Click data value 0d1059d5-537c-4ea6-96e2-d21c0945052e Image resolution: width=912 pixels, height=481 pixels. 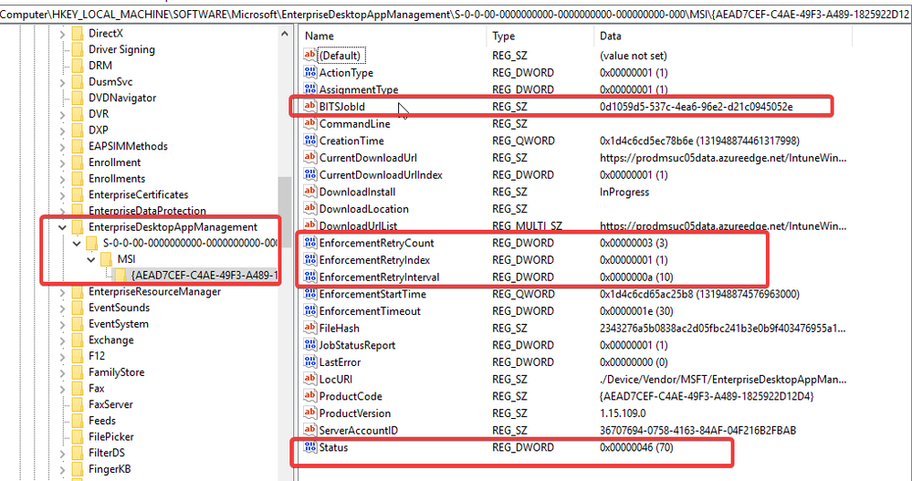[x=697, y=107]
